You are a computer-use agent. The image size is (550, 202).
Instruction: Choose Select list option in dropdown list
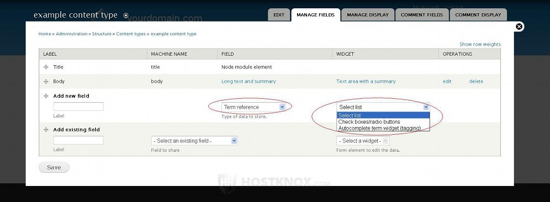tap(383, 115)
